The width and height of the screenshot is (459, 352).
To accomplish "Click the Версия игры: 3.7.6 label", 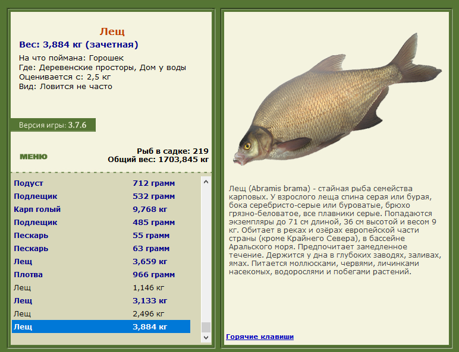I will tap(53, 125).
